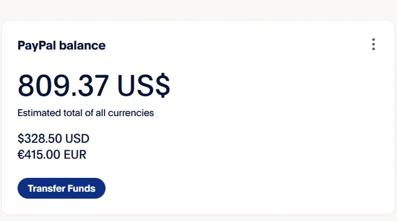Click the word PayPal in card title
This screenshot has height=221, width=397.
coord(37,45)
